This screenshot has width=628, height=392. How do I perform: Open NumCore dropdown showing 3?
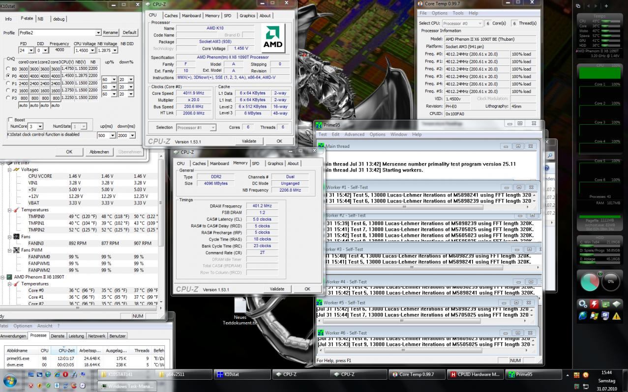(x=40, y=126)
